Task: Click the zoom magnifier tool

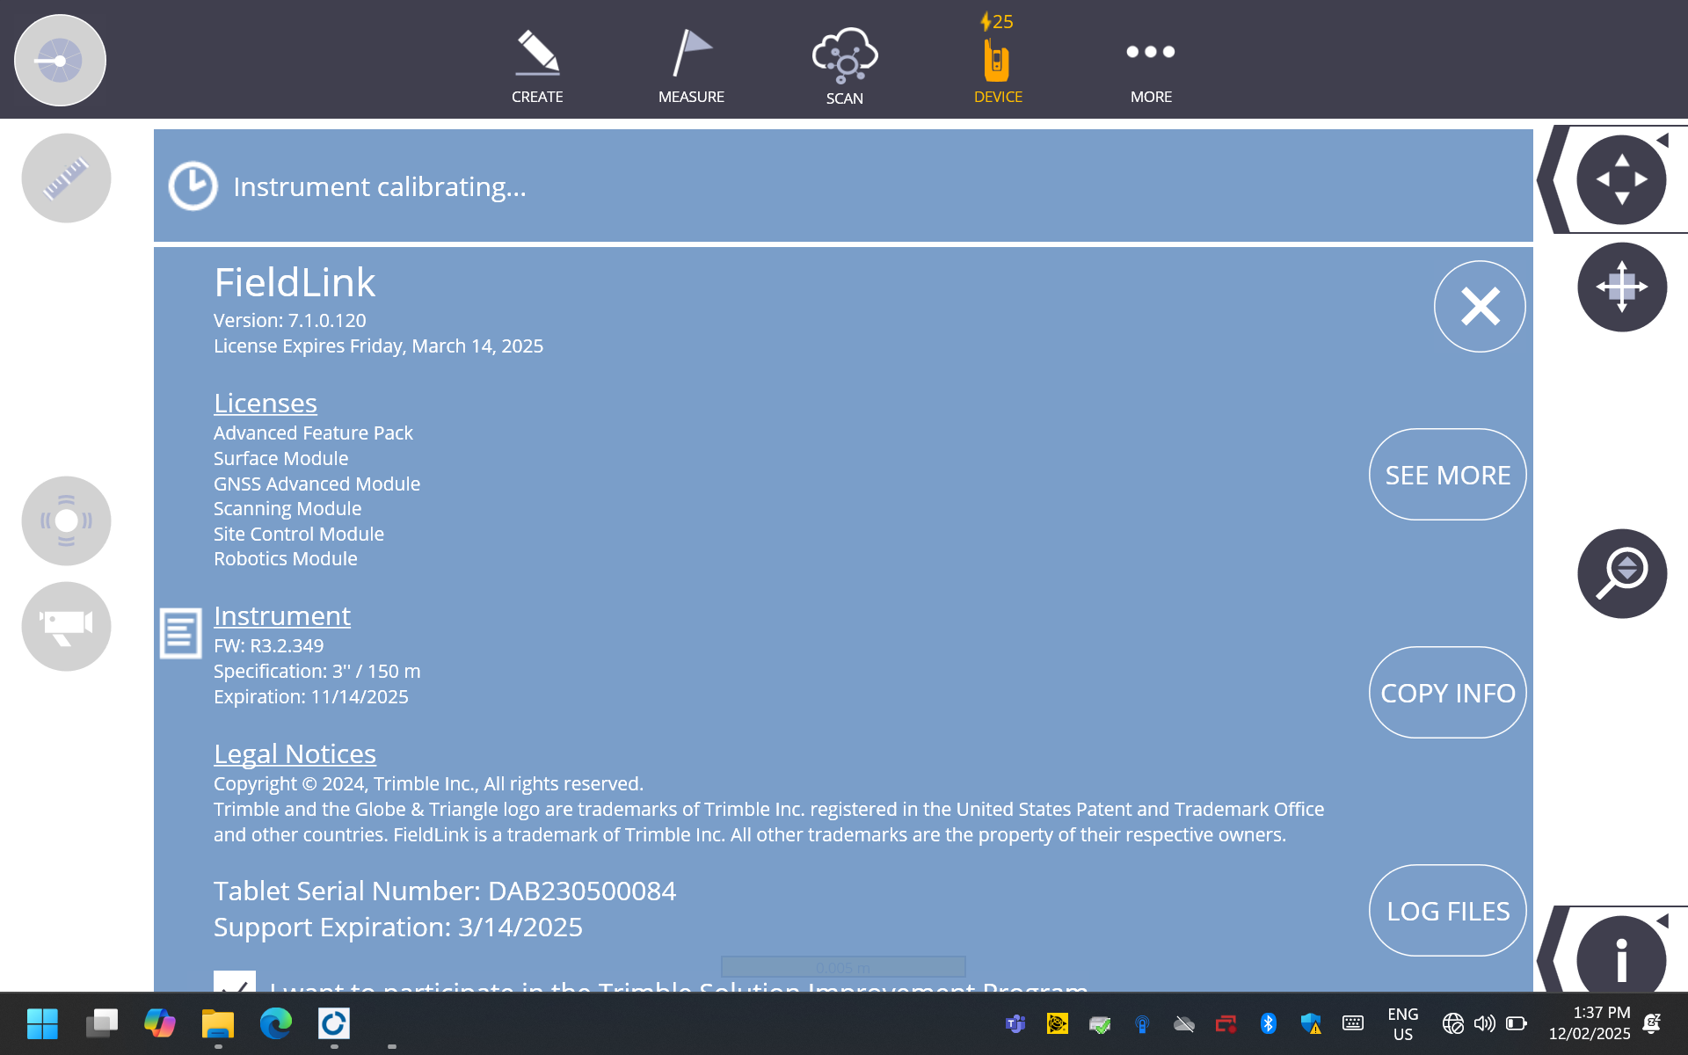Action: click(1621, 573)
